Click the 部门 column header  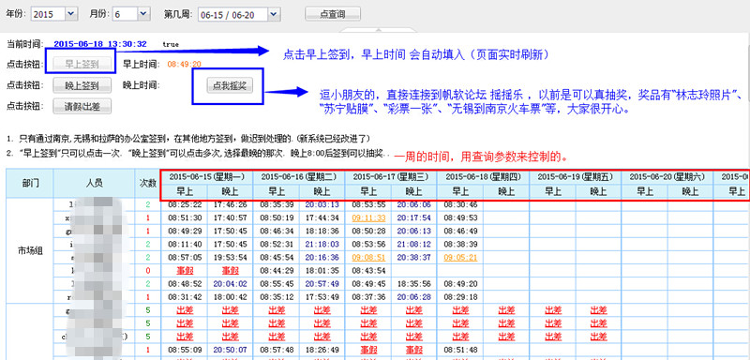coord(30,183)
